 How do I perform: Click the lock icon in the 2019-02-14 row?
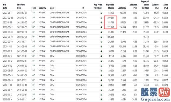(x=101, y=99)
